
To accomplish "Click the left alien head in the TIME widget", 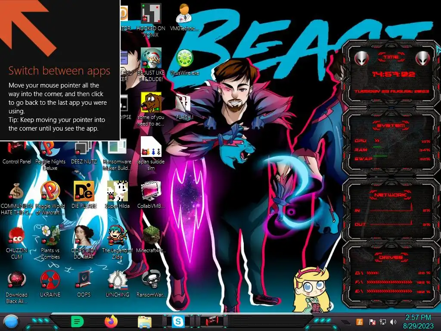I will click(x=362, y=58).
